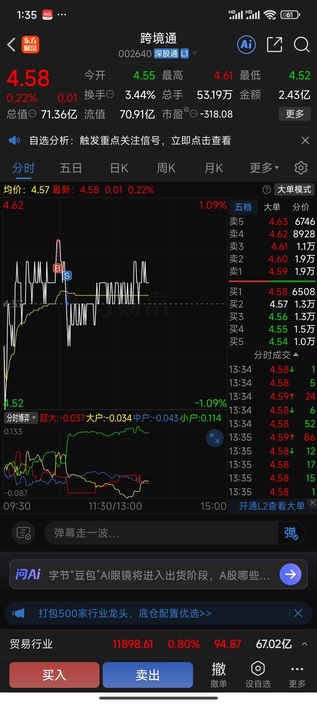317x705 pixels.
Task: Close the 打包500家行业龙头 promo banner
Action: coord(298,613)
